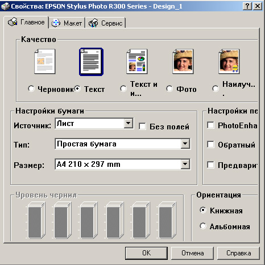Click the Настройки бумаги group label
265x265 pixels.
(x=49, y=111)
